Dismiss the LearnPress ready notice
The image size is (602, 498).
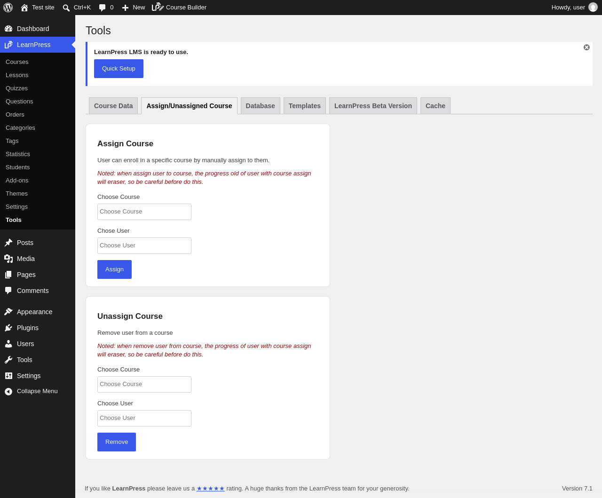click(586, 47)
